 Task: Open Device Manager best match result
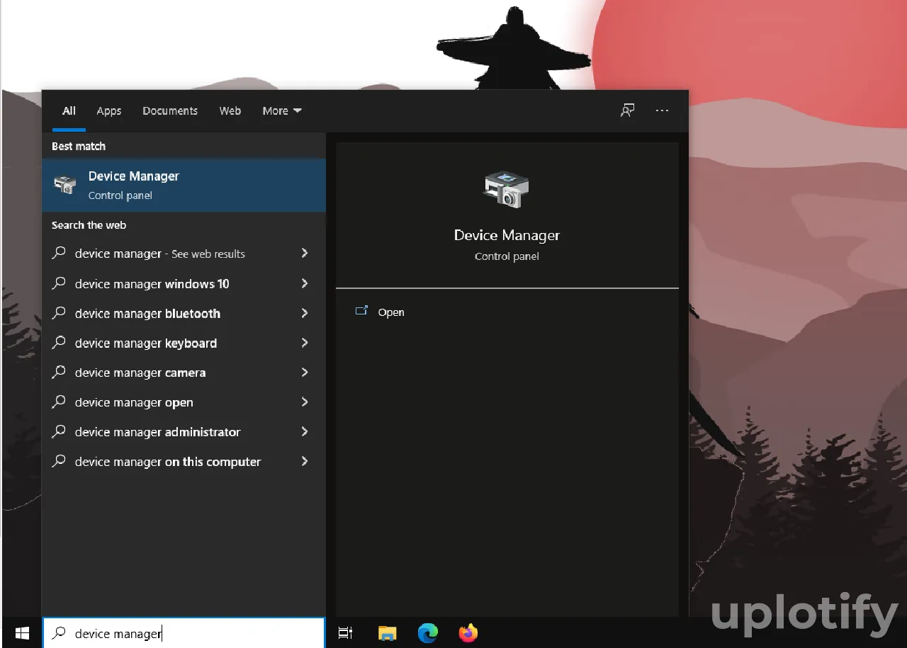click(x=184, y=185)
